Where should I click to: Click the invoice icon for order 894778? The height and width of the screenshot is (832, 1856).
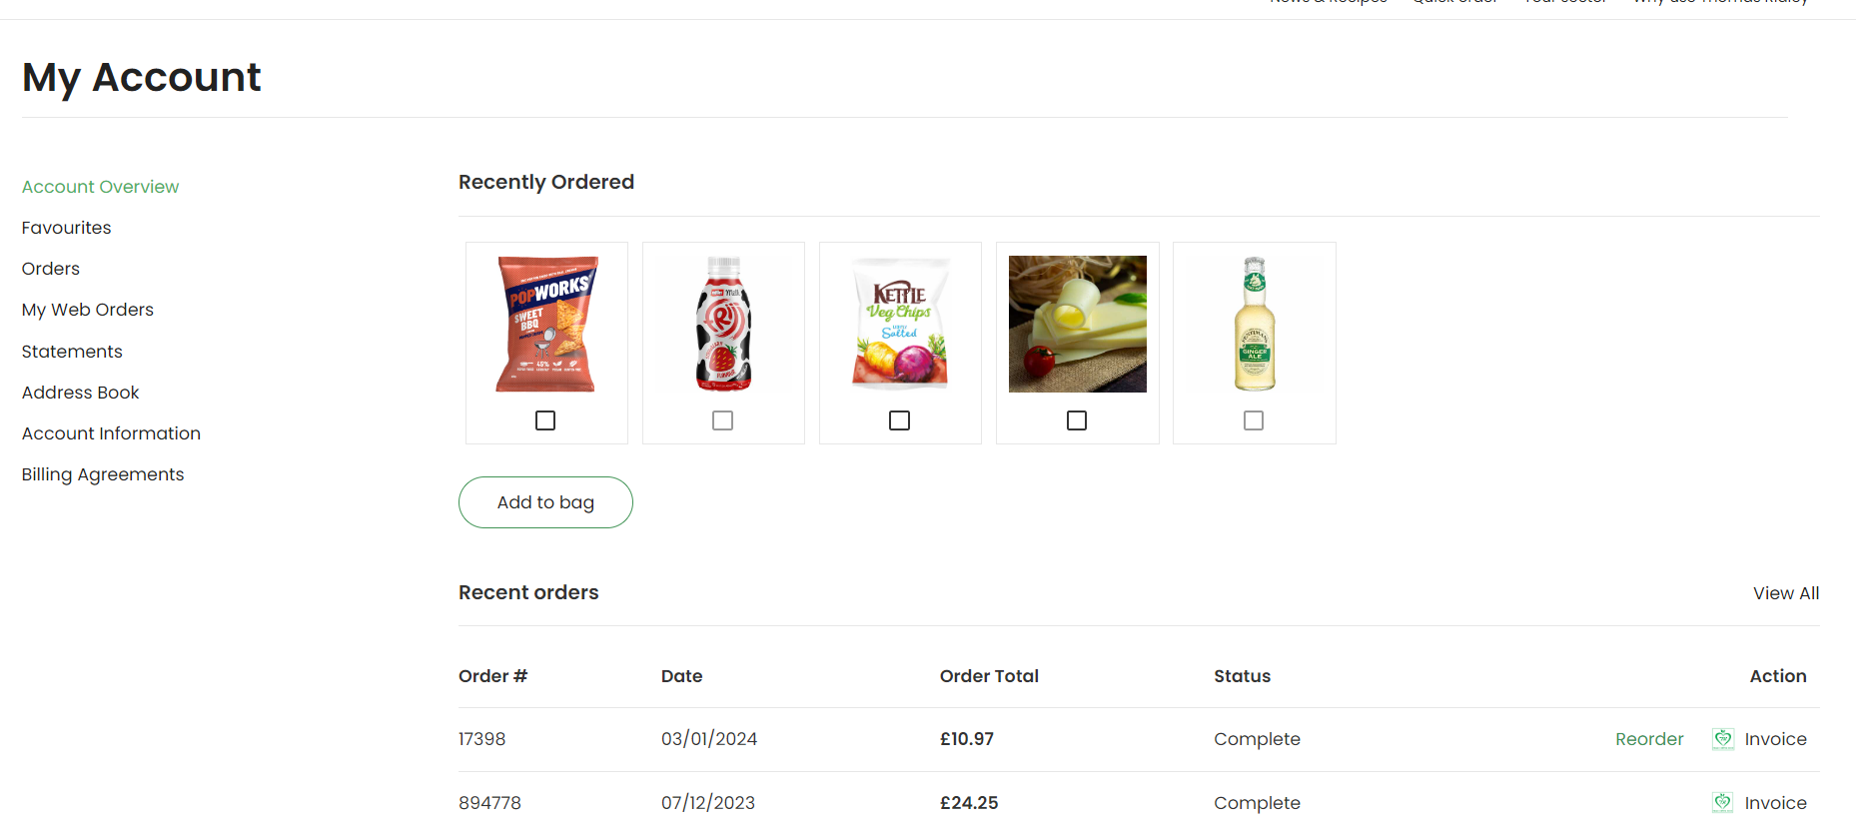1722,803
